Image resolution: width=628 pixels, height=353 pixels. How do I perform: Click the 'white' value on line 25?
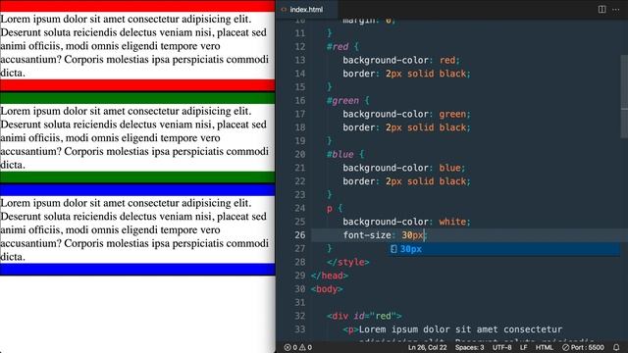click(x=452, y=222)
